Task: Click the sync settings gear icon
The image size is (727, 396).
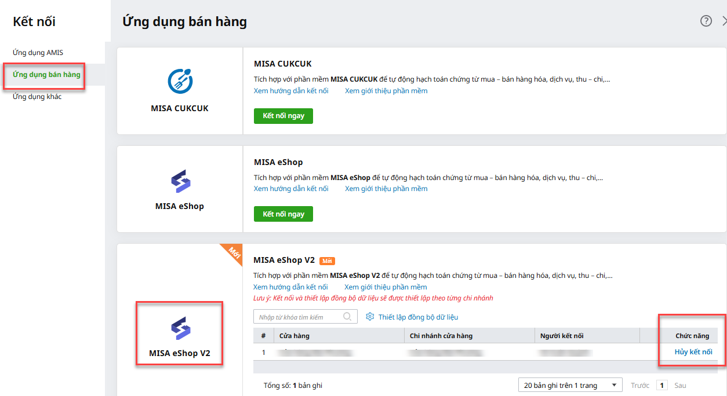Action: tap(370, 317)
